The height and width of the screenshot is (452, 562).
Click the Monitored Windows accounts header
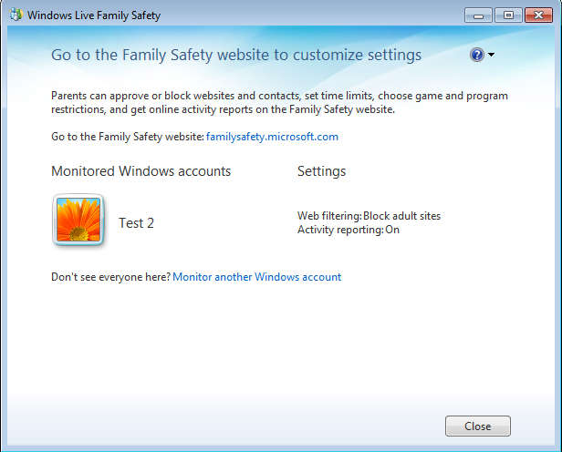[x=141, y=170]
